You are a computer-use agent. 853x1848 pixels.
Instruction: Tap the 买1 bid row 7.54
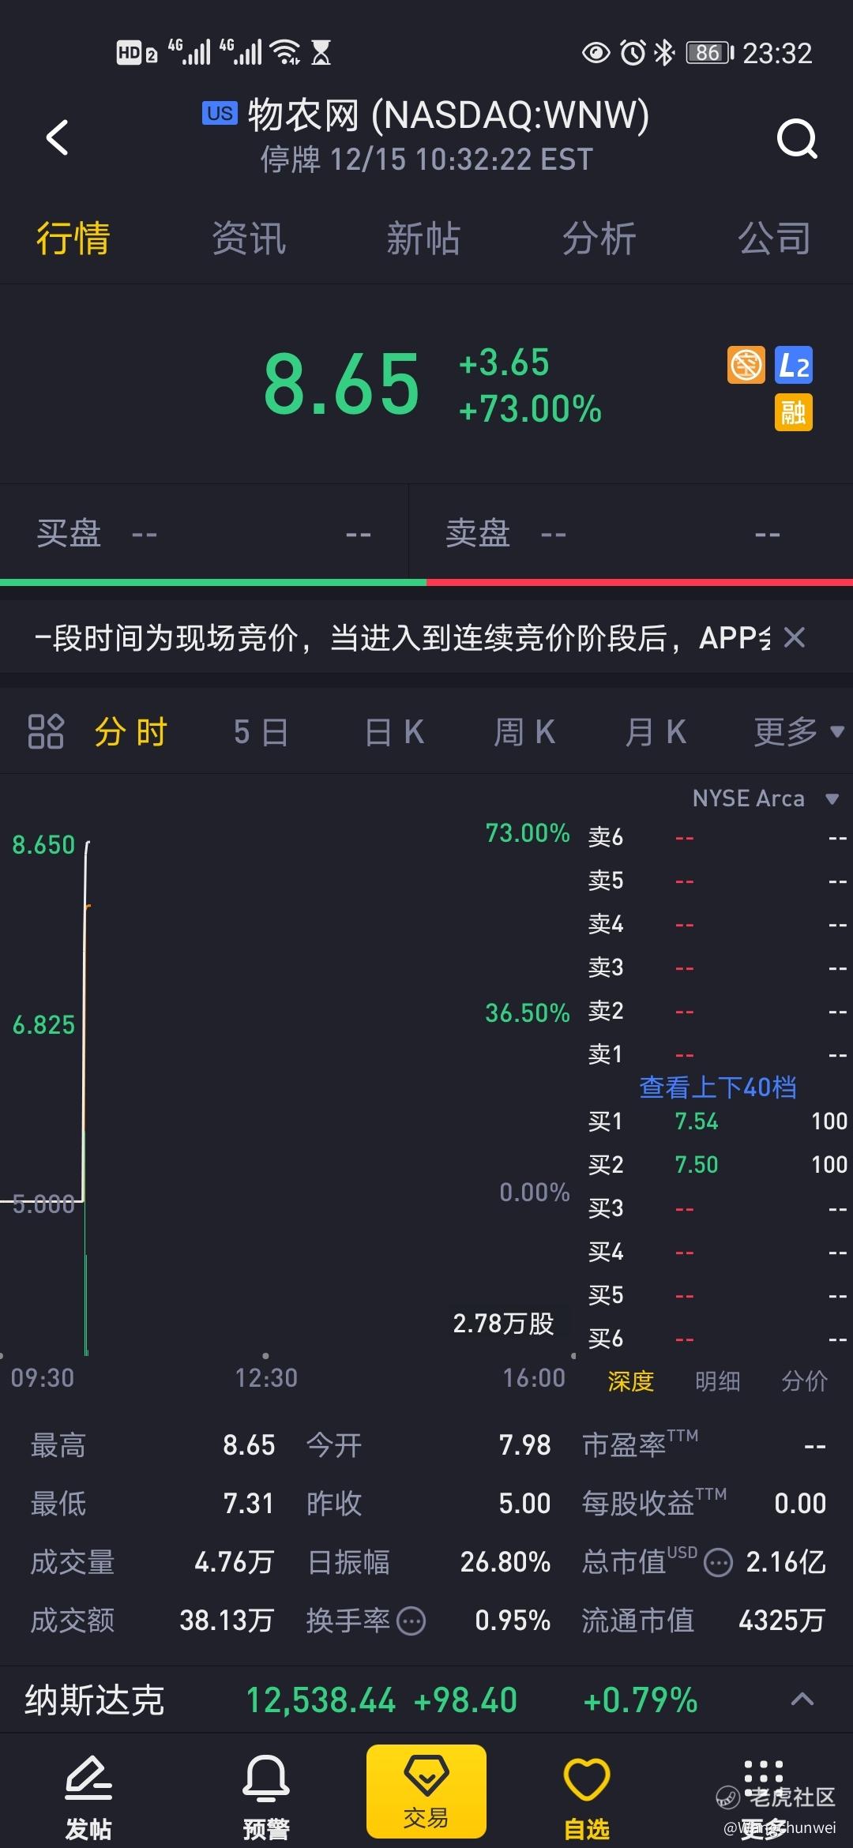717,1121
